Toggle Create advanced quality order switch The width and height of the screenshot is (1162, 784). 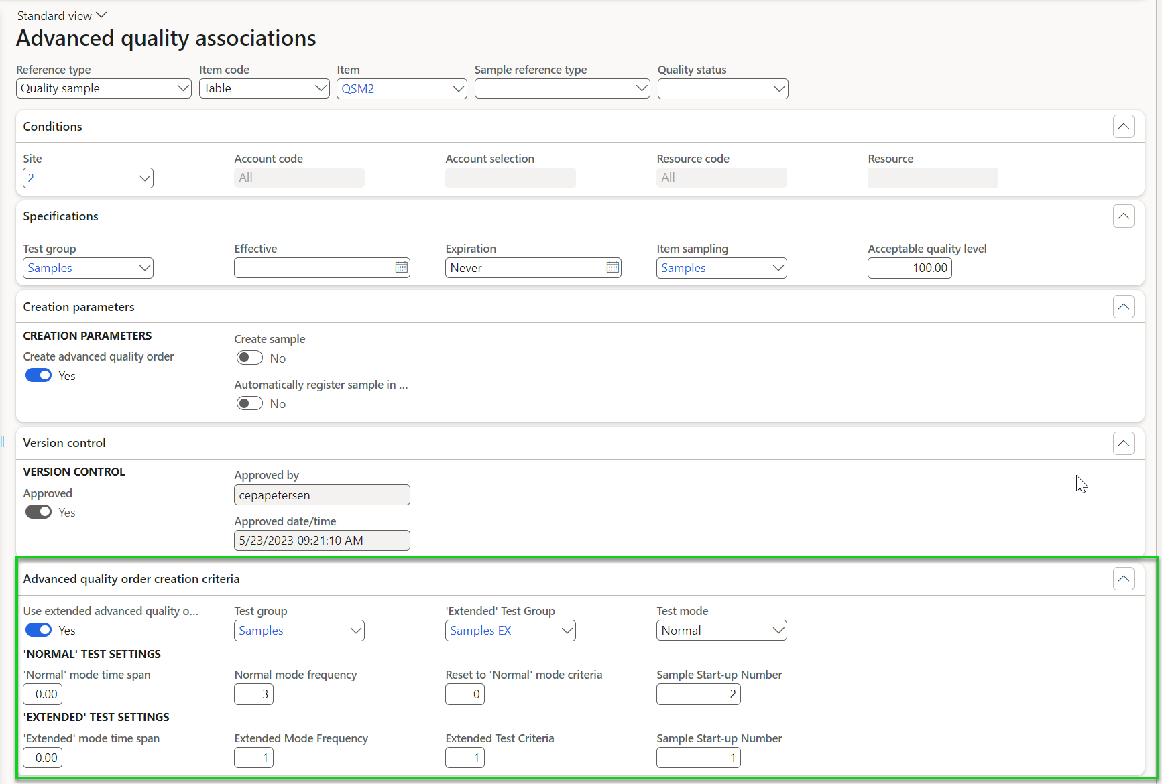point(38,375)
